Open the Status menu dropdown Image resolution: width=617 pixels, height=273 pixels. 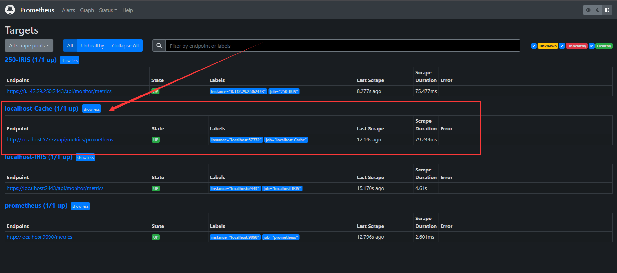point(108,10)
